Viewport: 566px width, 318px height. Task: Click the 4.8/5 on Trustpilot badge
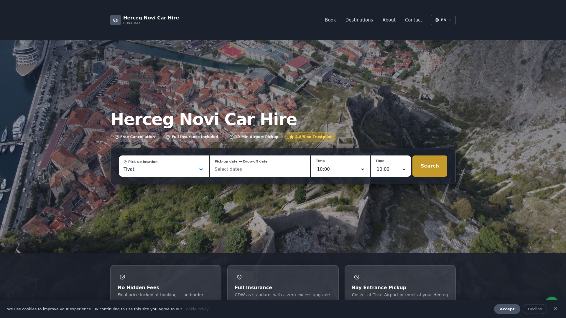point(311,137)
